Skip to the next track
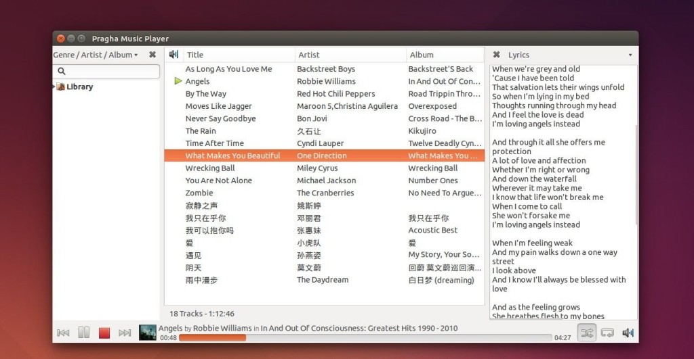 (x=125, y=333)
